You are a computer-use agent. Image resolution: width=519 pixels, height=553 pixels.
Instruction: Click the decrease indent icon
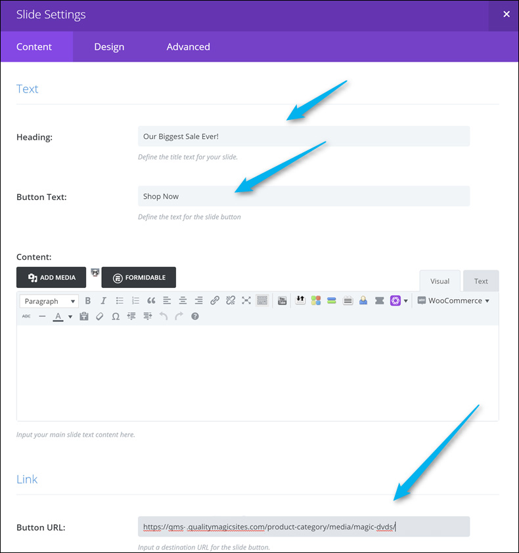click(131, 316)
